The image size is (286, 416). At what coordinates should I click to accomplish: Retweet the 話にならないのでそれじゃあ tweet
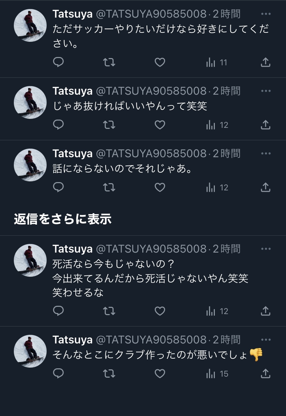click(x=109, y=188)
